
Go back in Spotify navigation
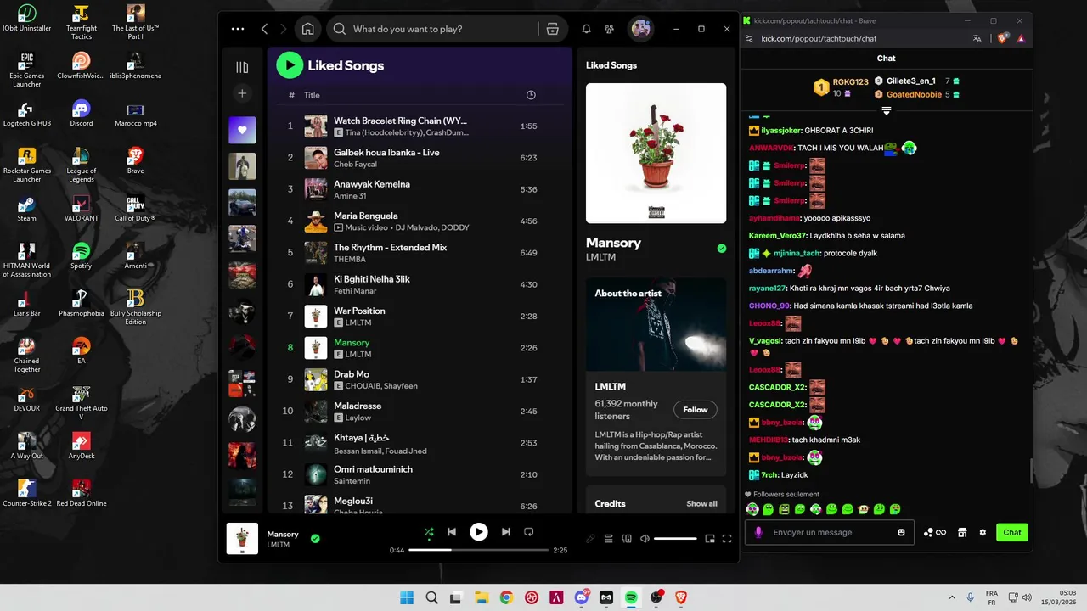click(x=265, y=29)
